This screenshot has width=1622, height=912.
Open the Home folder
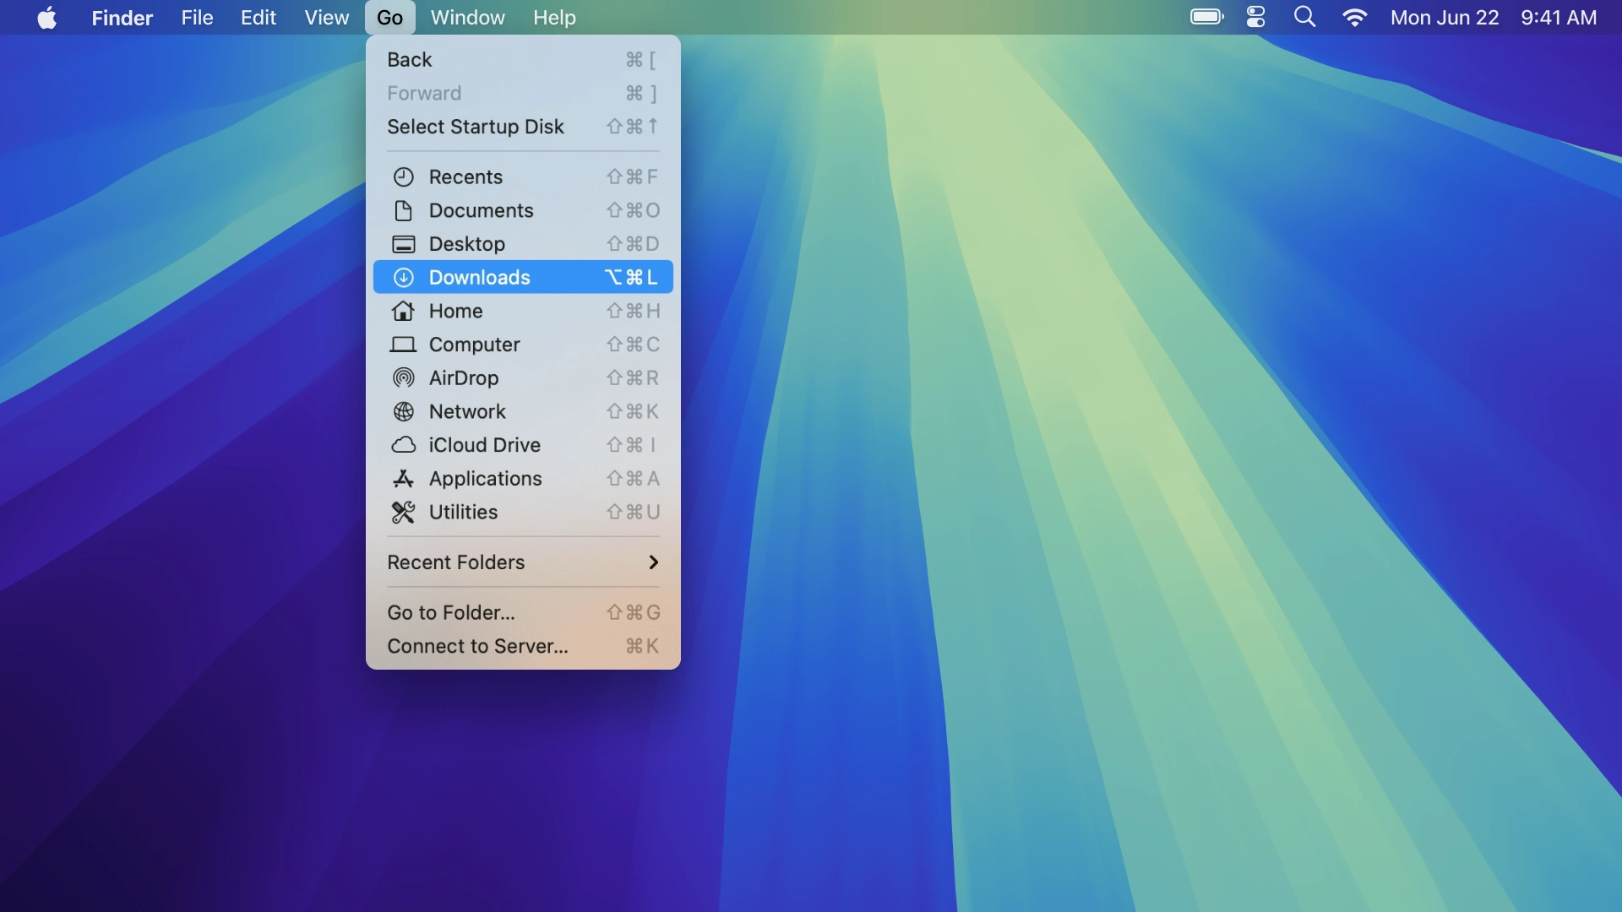point(454,311)
